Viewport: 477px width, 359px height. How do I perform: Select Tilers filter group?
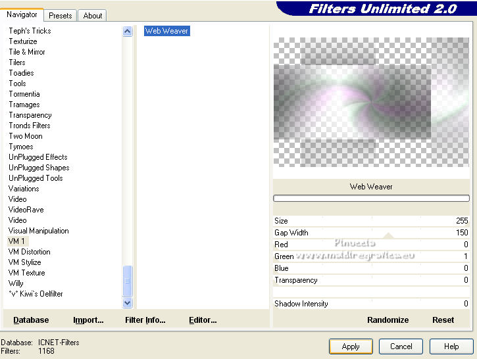click(x=17, y=62)
